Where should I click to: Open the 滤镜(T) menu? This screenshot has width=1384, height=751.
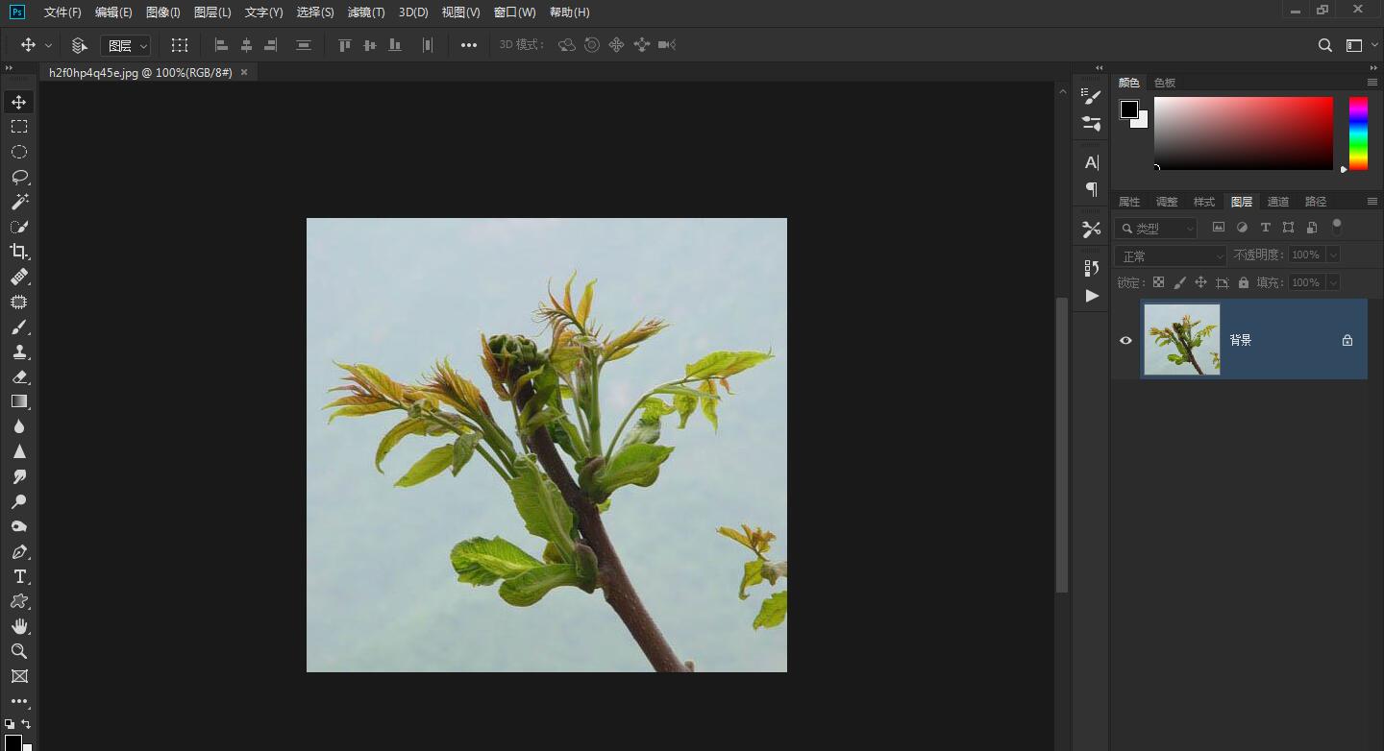[x=366, y=12]
